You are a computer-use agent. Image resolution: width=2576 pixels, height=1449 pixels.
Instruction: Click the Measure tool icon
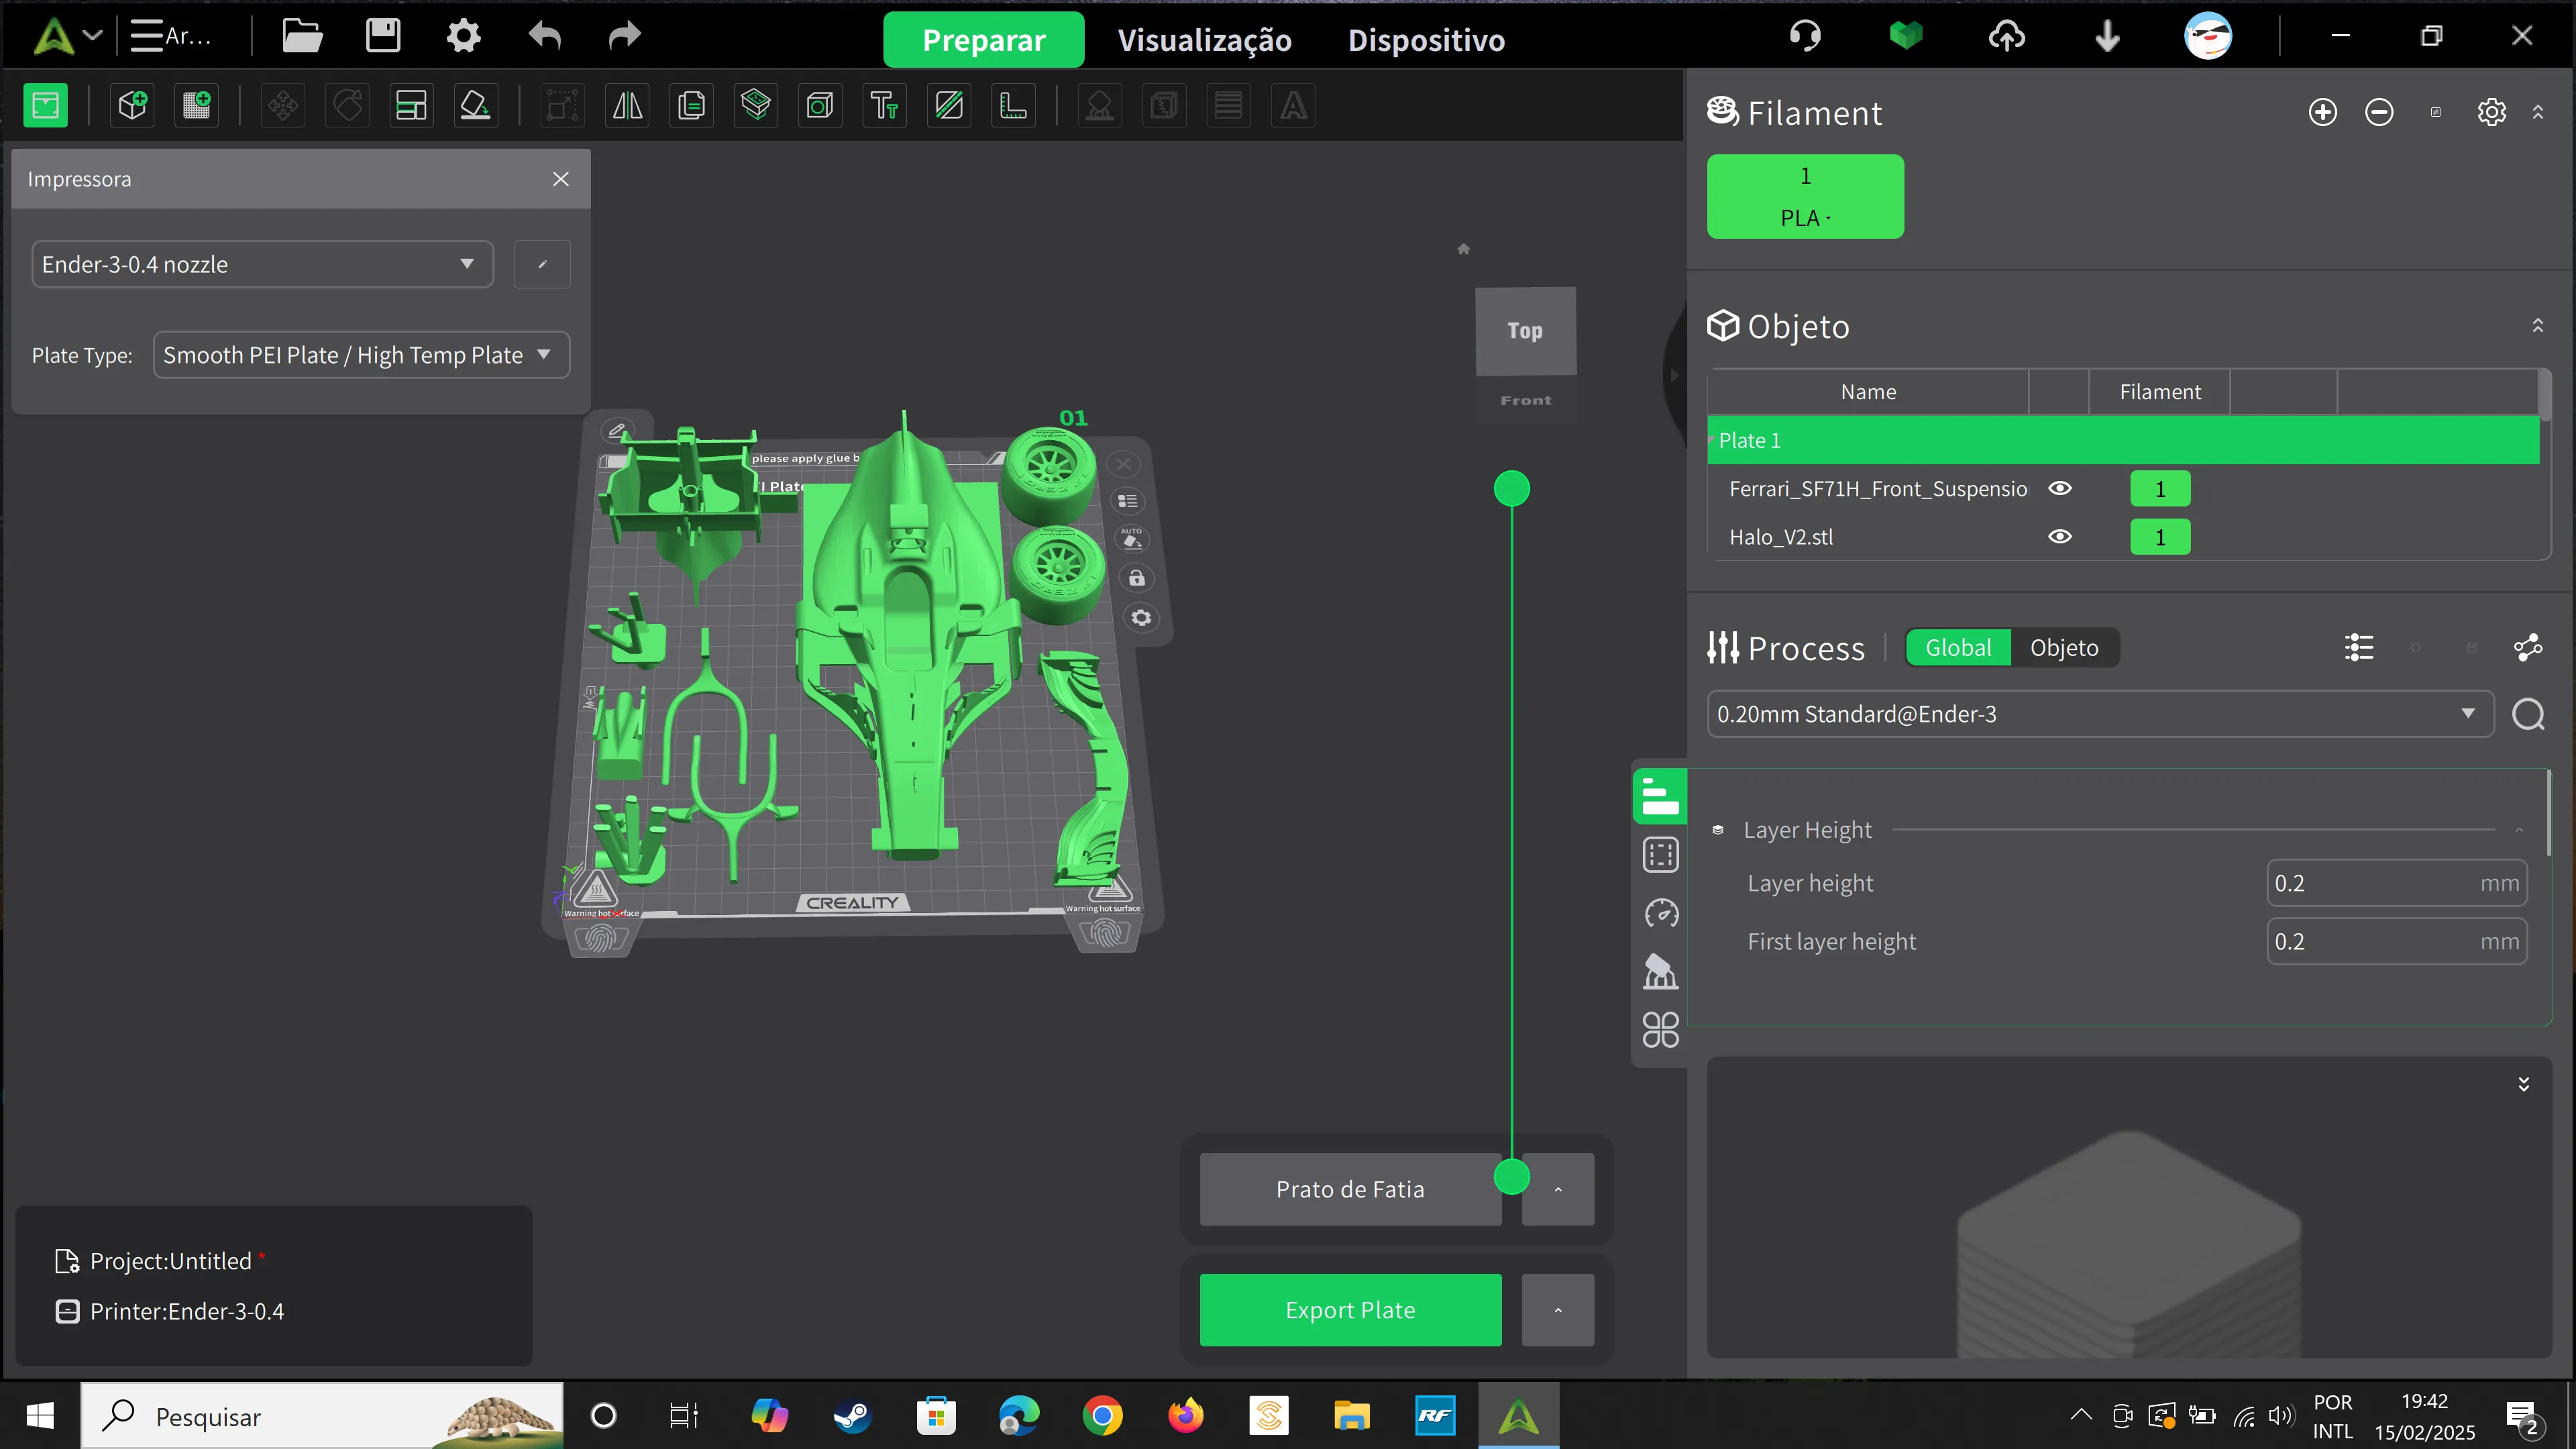pyautogui.click(x=1013, y=105)
